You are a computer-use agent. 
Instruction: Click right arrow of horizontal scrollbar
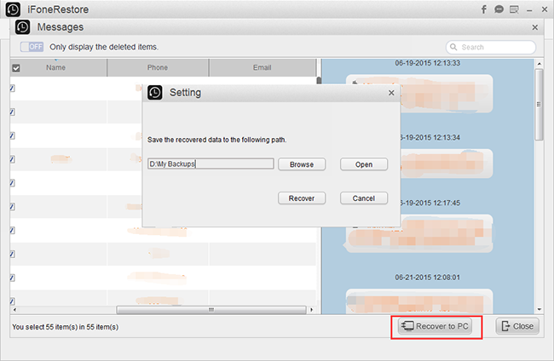(311, 309)
